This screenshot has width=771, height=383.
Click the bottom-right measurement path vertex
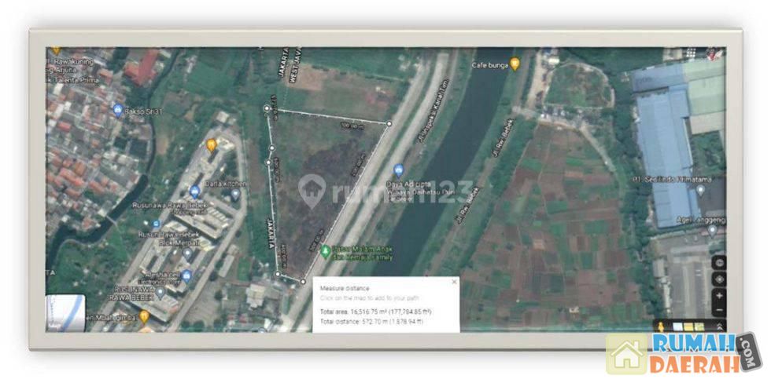[303, 281]
